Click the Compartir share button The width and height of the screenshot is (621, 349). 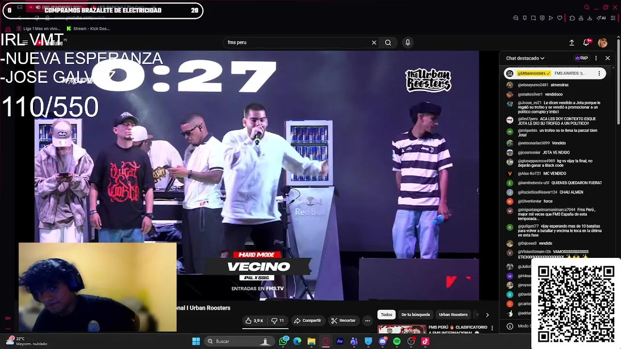tap(308, 321)
